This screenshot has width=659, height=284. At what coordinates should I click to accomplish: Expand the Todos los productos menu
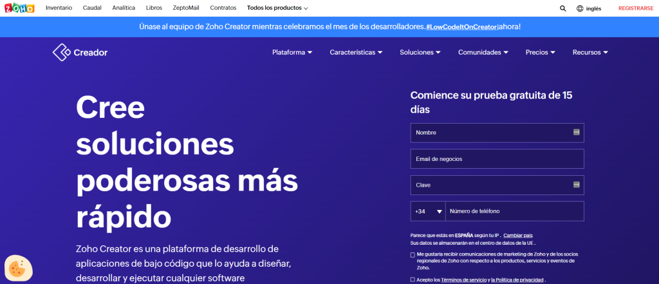(x=277, y=8)
